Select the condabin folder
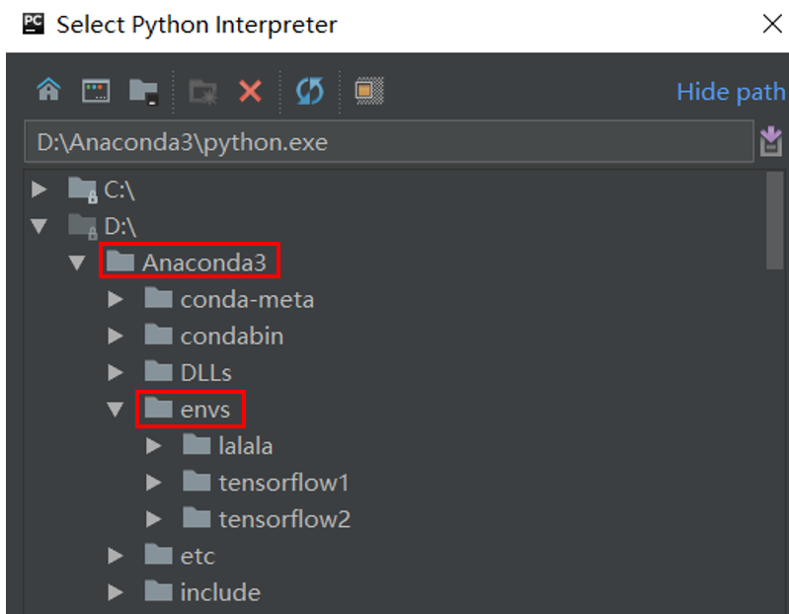789x614 pixels. point(214,336)
